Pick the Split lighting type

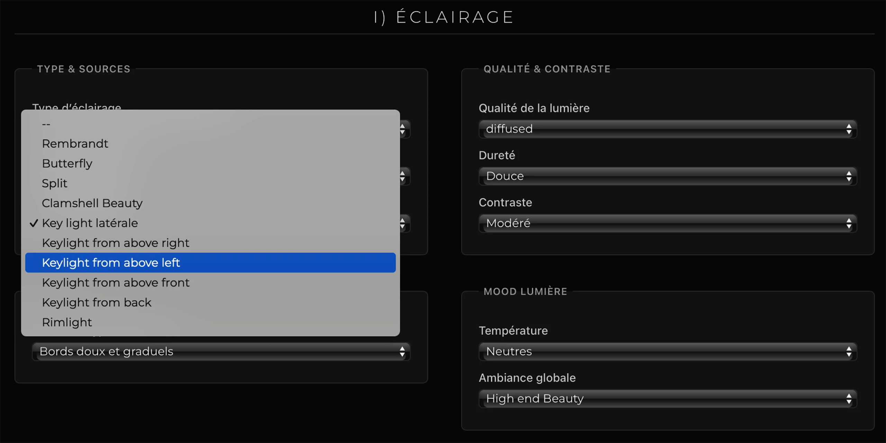(54, 183)
